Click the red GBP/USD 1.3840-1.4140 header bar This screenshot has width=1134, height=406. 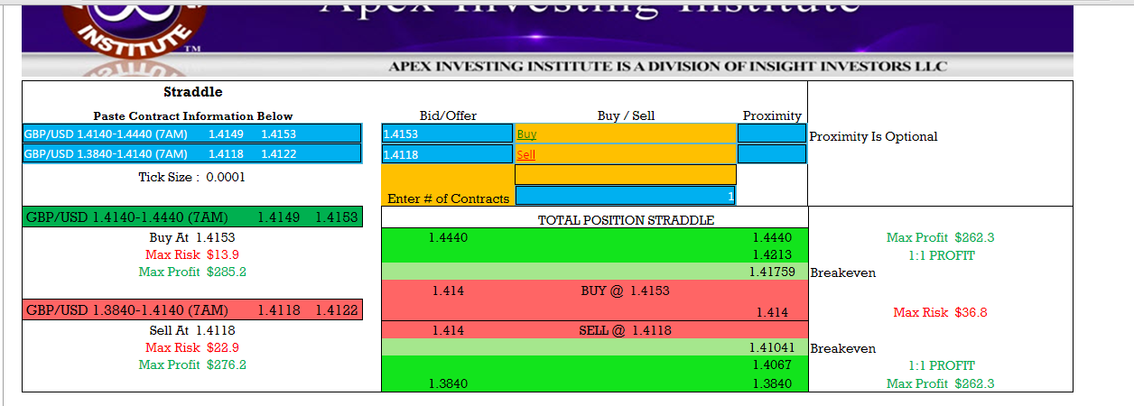point(192,310)
